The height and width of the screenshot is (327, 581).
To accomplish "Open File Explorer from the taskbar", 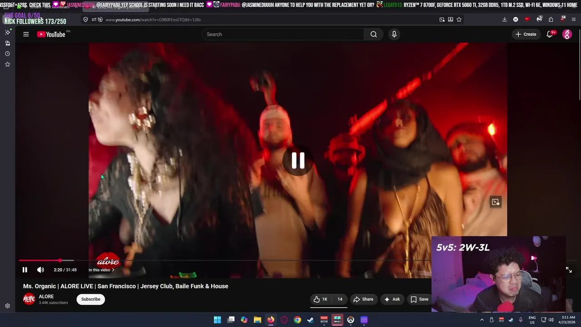I will [x=257, y=320].
